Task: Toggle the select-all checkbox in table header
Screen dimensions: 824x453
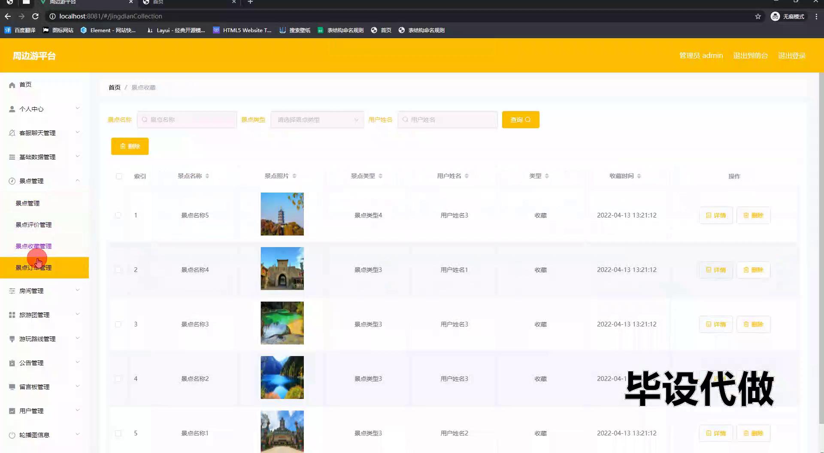Action: pyautogui.click(x=119, y=176)
